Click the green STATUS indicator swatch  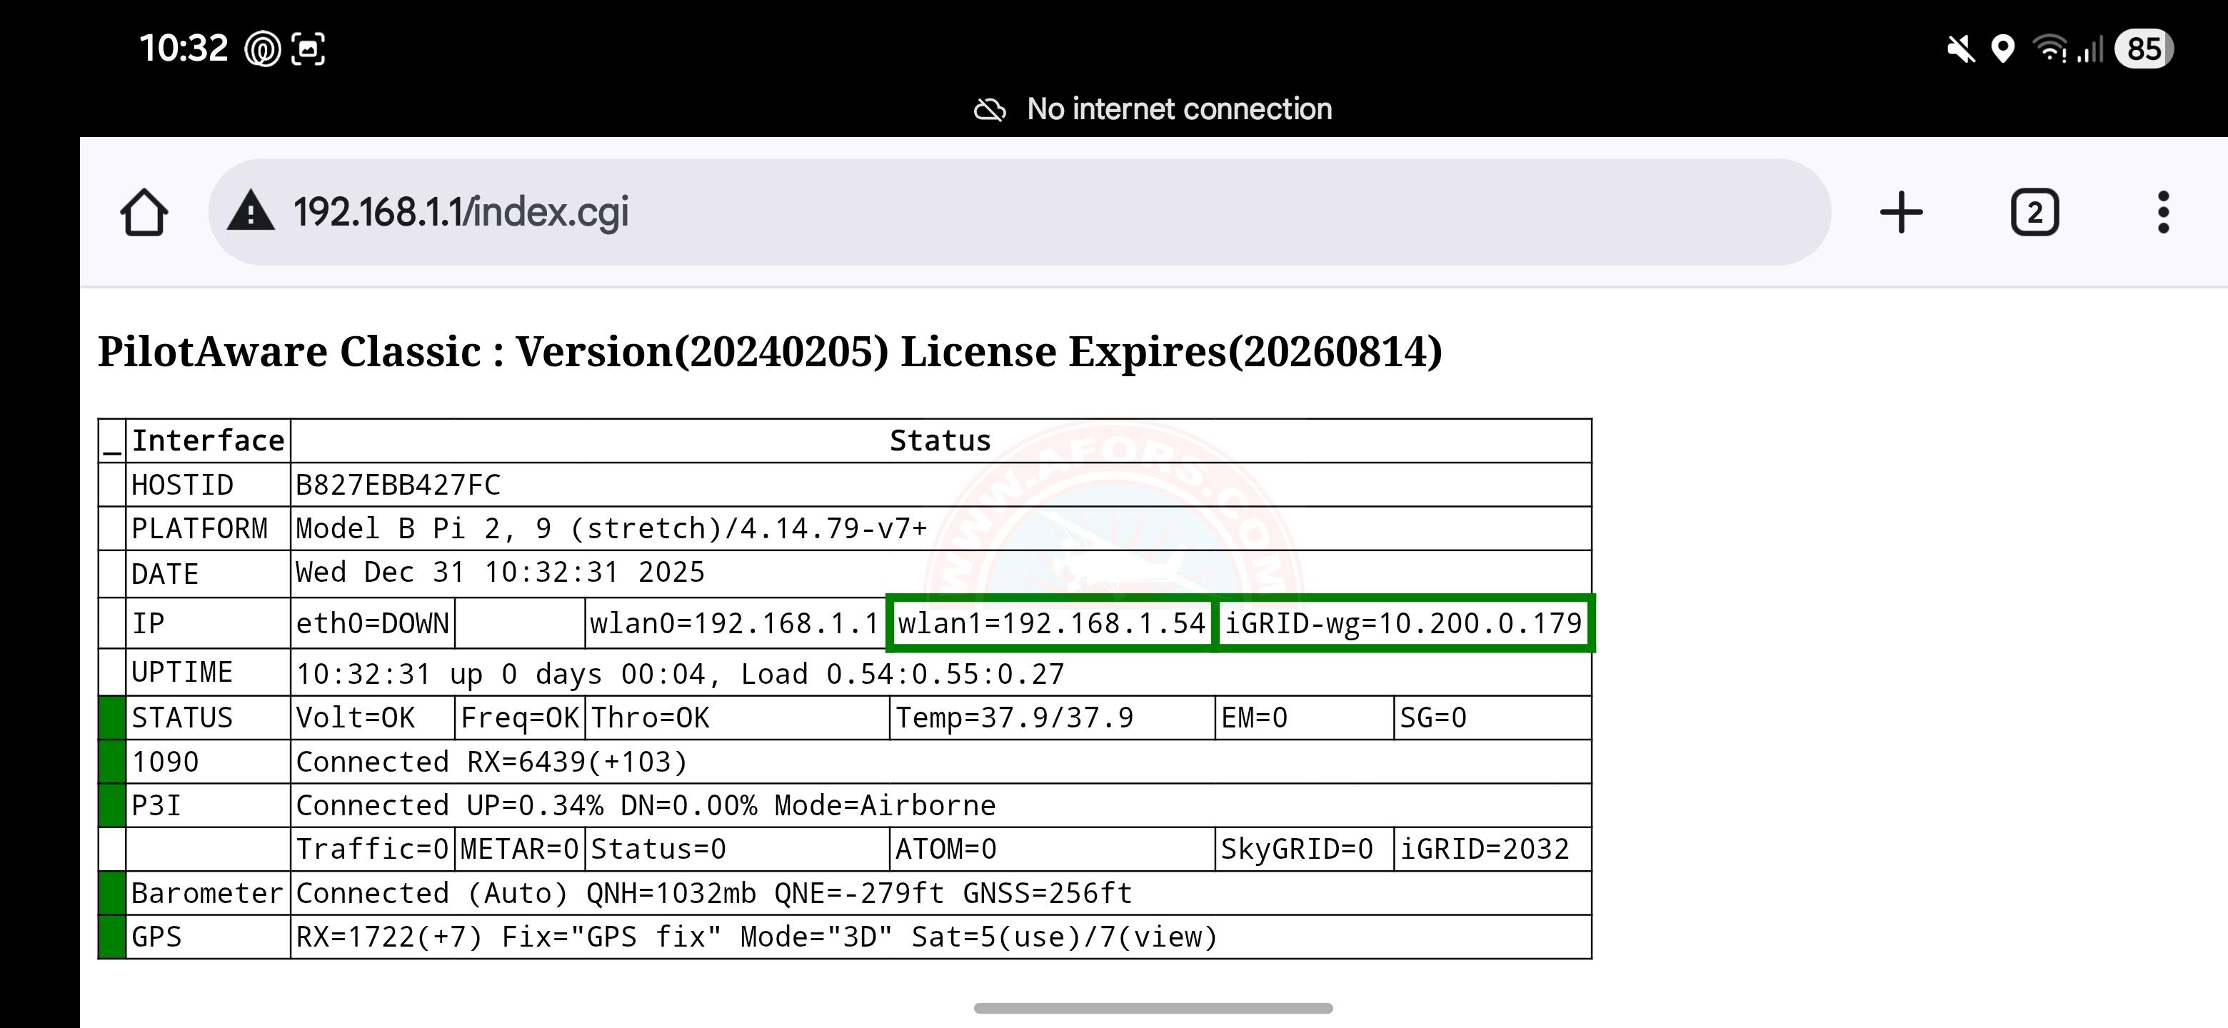(x=111, y=717)
